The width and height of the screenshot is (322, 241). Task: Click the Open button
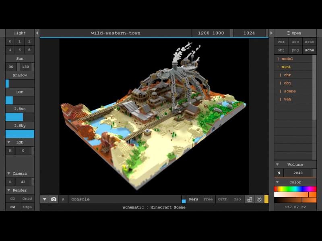[294, 33]
